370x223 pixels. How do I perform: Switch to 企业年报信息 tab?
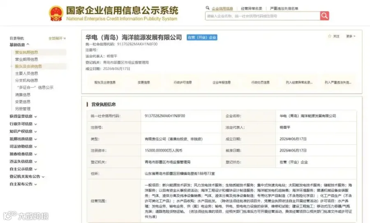[221, 82]
